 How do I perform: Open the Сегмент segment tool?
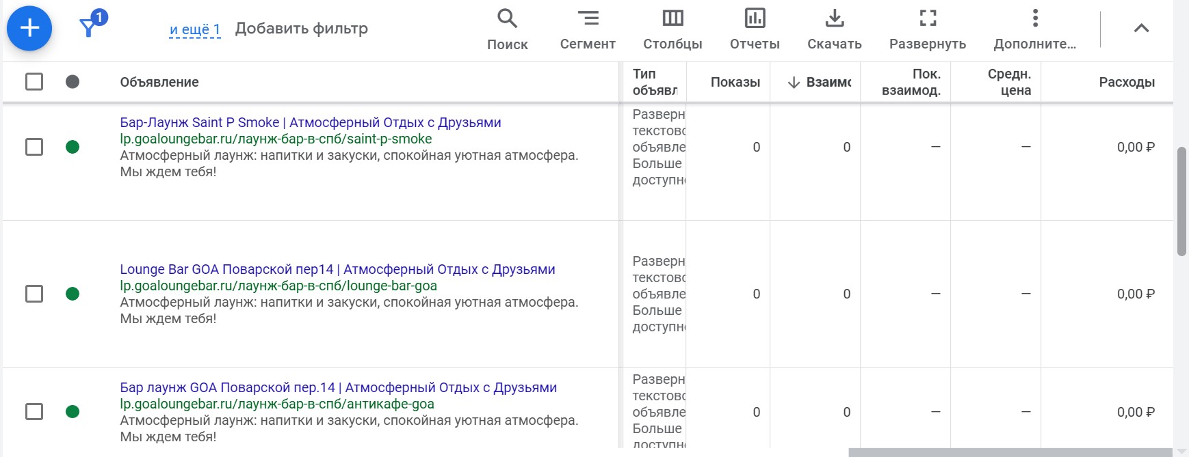[588, 29]
